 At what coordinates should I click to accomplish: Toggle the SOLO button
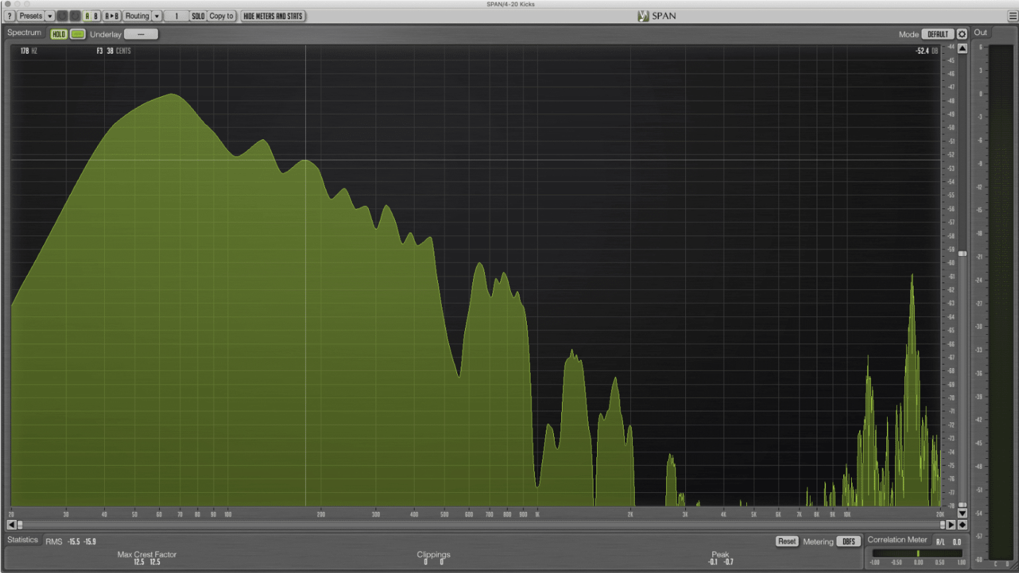[197, 15]
